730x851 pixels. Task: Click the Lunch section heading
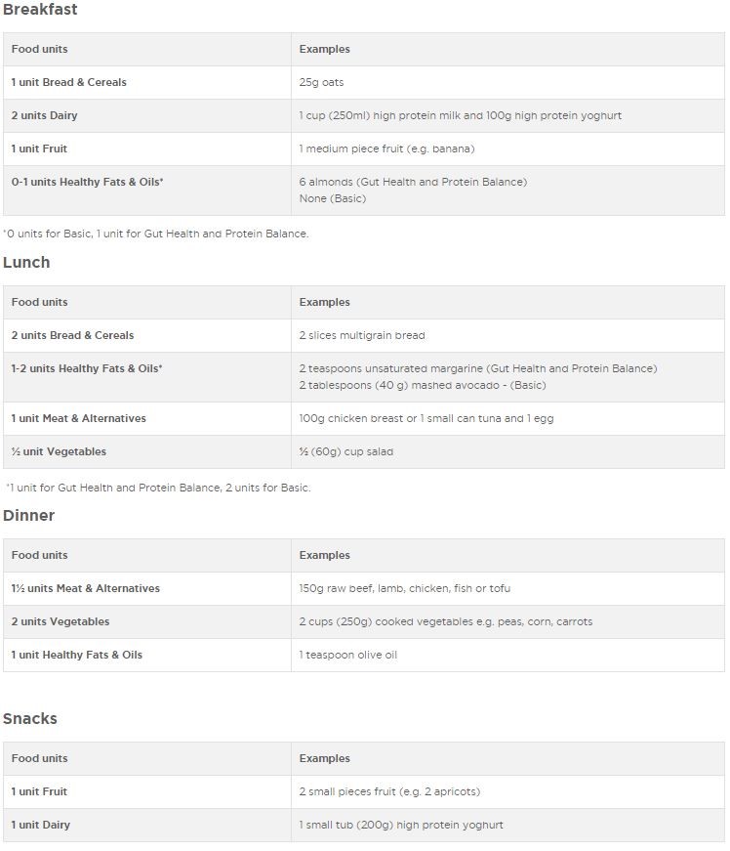point(26,263)
